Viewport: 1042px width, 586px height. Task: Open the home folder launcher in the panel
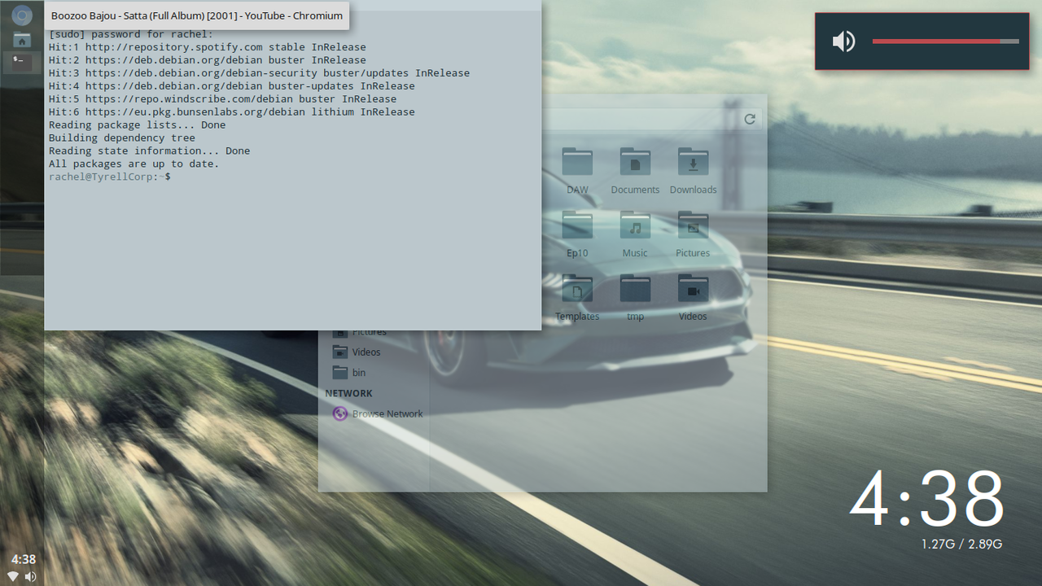[22, 40]
